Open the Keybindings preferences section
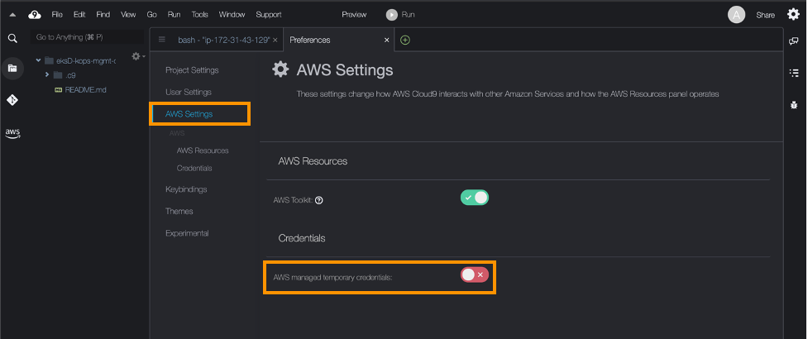Viewport: 808px width, 339px height. (186, 189)
